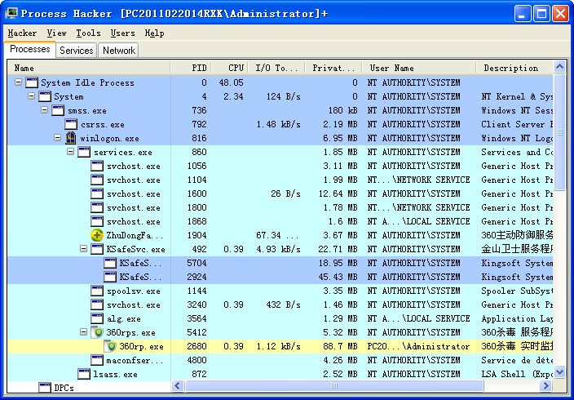Collapse the System Idle Process tree node
The height and width of the screenshot is (400, 574).
point(18,82)
